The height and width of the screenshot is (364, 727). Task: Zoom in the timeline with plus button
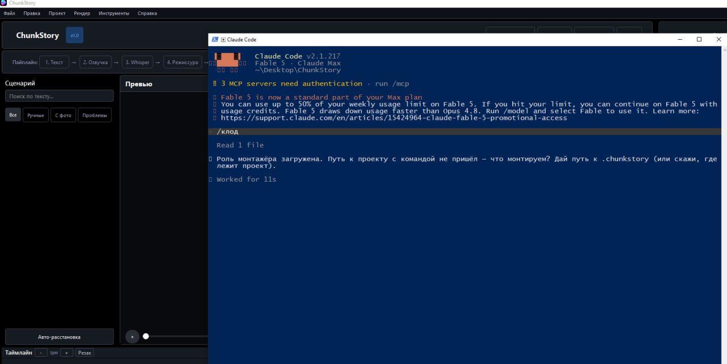click(x=66, y=353)
